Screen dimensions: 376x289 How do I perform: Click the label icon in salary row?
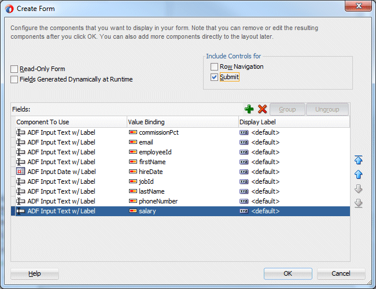pyautogui.click(x=244, y=211)
